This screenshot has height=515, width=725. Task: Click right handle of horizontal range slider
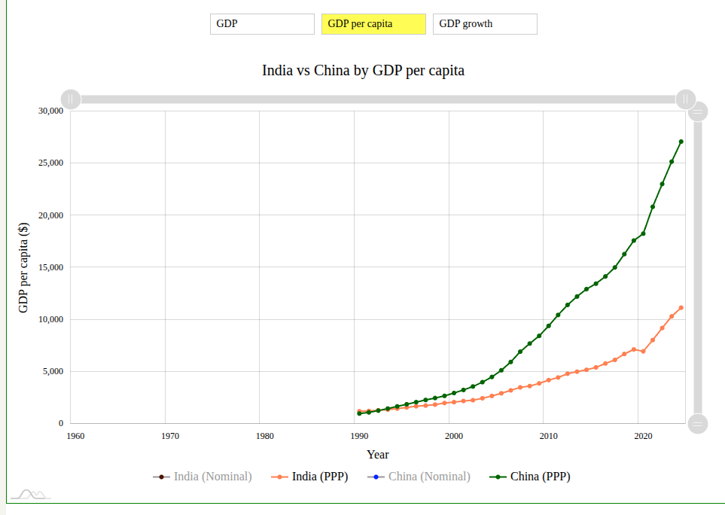(685, 99)
